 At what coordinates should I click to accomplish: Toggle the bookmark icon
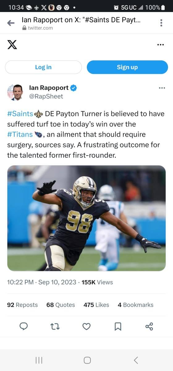pyautogui.click(x=118, y=326)
